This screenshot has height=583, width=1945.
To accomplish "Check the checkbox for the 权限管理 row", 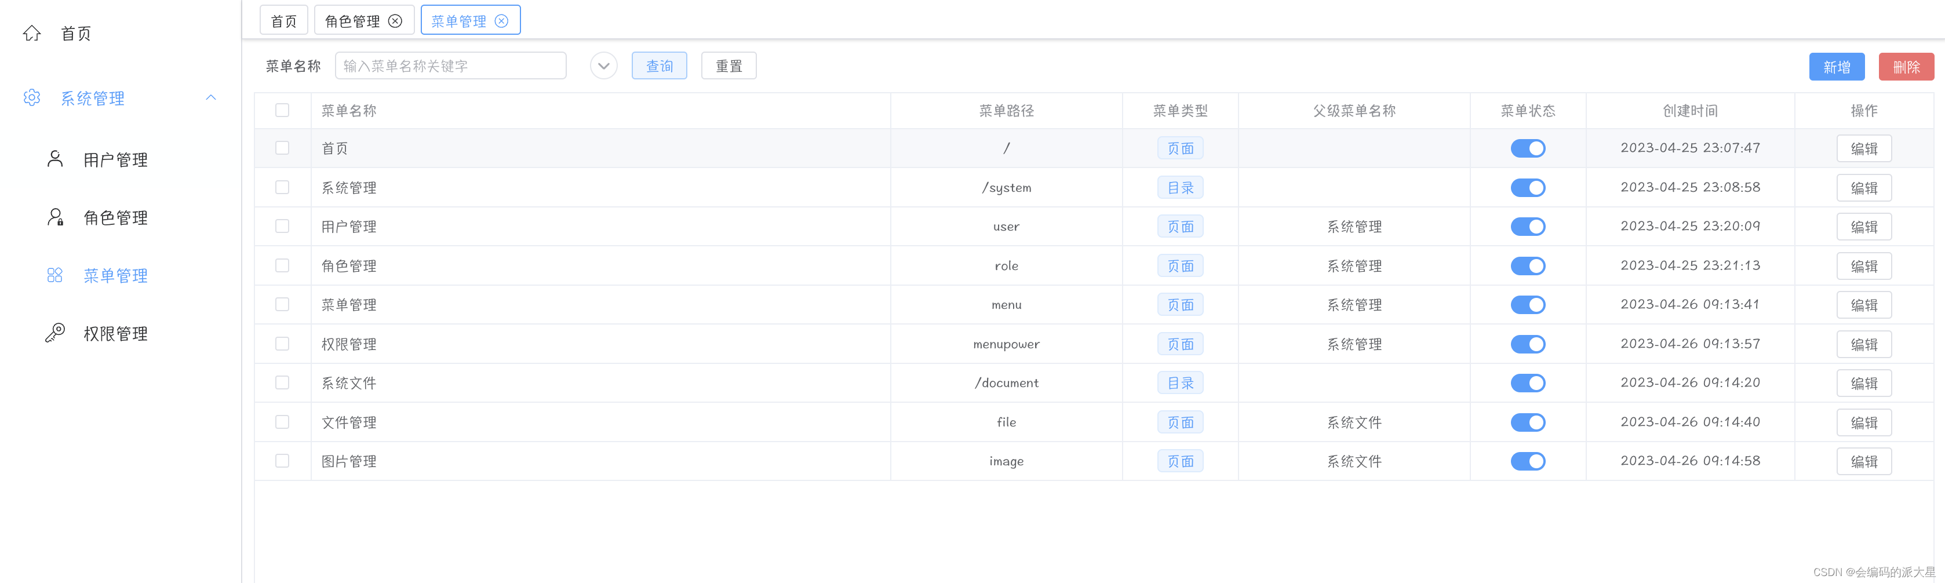I will pyautogui.click(x=282, y=344).
